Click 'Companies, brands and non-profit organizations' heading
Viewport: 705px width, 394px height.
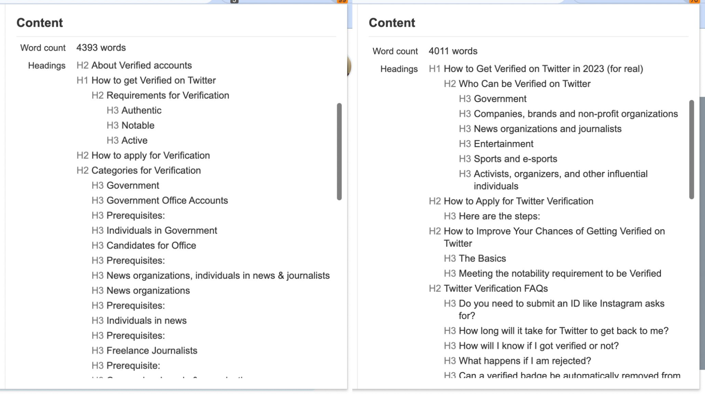point(576,114)
